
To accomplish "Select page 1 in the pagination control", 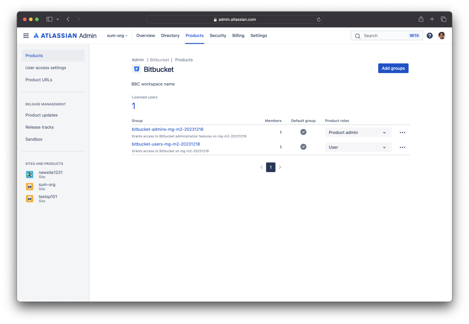I will pos(270,167).
